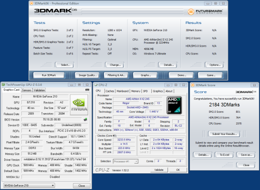Export score To Excel
The width and height of the screenshot is (260, 190).
pyautogui.click(x=224, y=155)
